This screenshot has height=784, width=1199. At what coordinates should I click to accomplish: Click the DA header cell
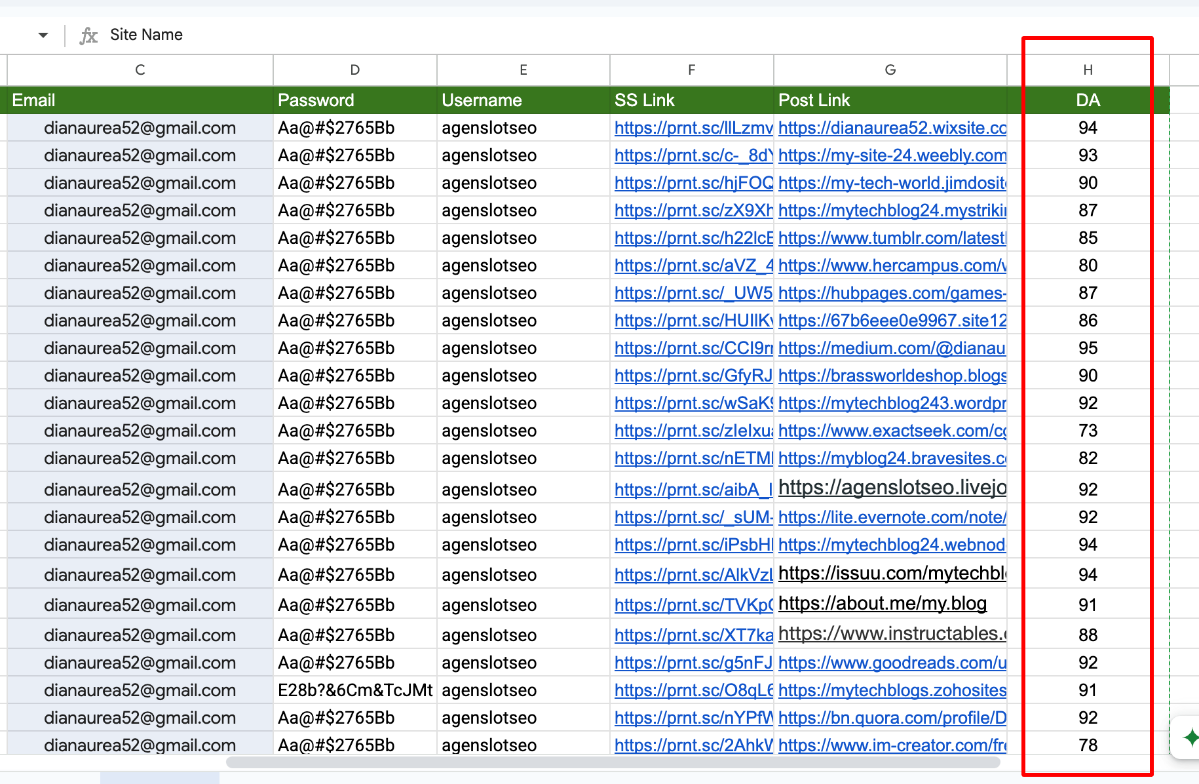click(x=1088, y=100)
